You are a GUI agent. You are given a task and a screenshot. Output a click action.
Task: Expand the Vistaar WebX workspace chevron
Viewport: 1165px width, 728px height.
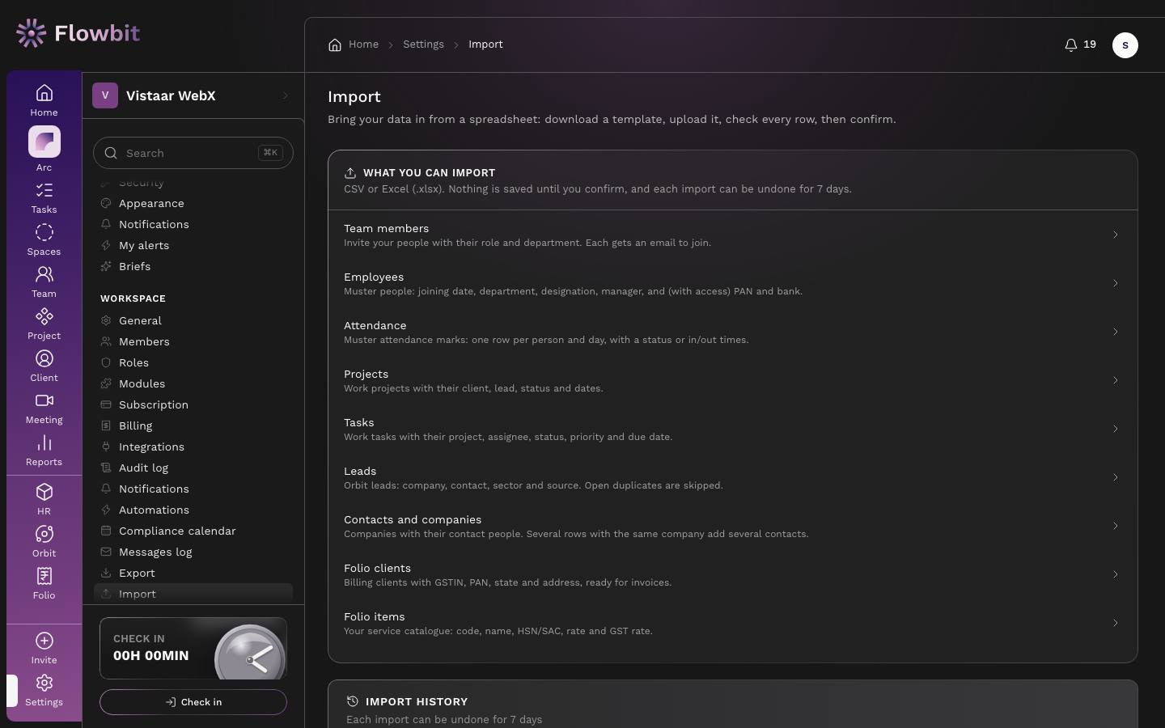click(286, 95)
